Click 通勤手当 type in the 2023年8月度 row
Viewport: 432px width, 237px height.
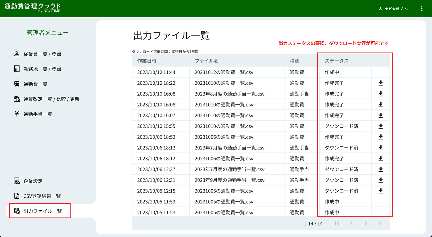click(x=299, y=94)
